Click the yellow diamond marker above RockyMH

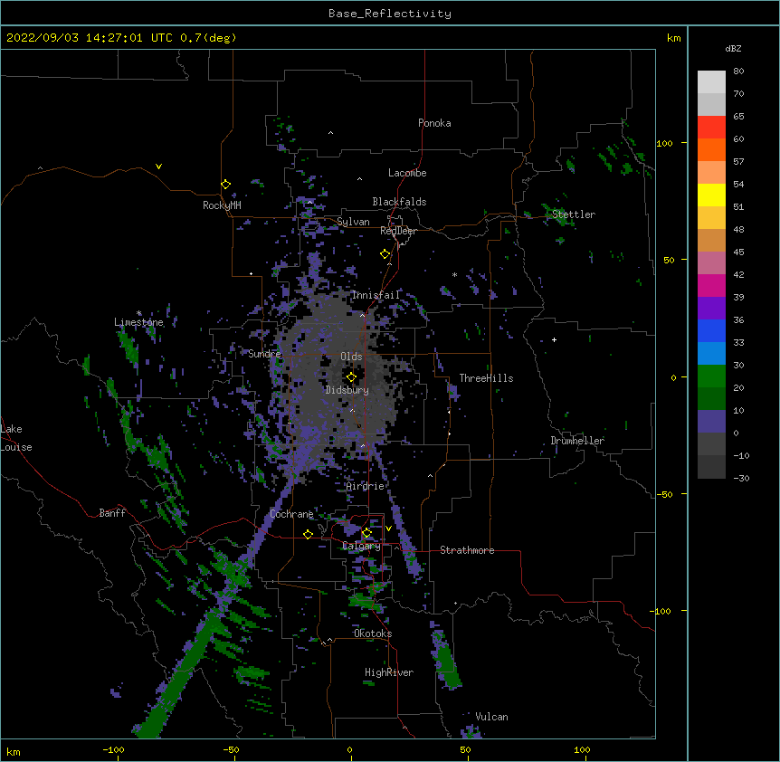pos(225,185)
